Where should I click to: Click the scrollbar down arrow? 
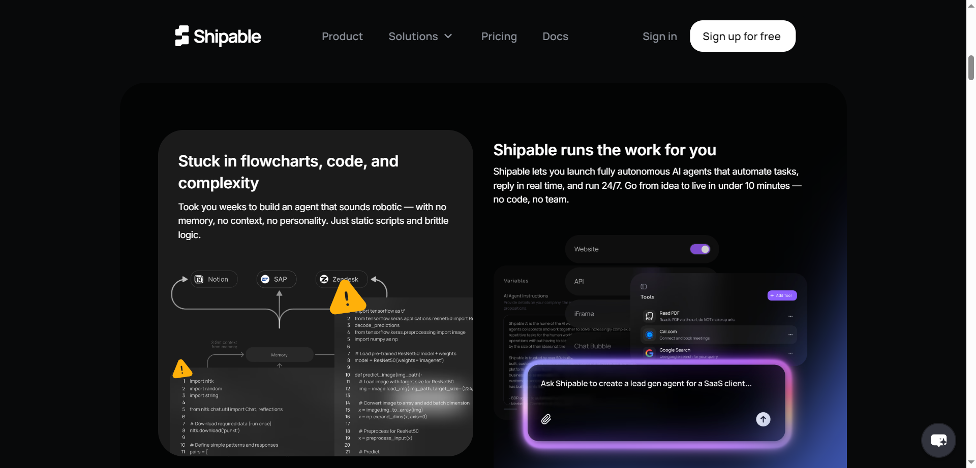point(971,463)
